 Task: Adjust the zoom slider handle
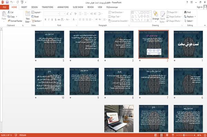pos(184,135)
